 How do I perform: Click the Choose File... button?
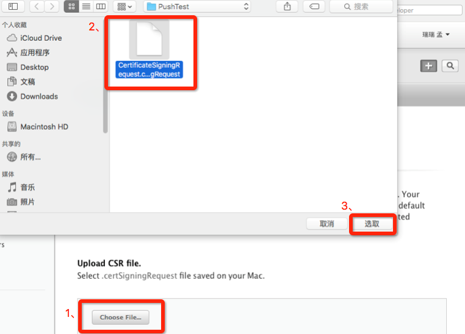(120, 317)
